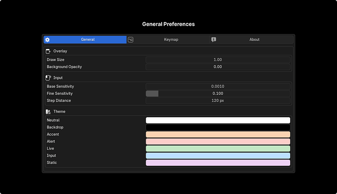Open the Static purple color swatch
This screenshot has width=337, height=194.
tap(218, 162)
